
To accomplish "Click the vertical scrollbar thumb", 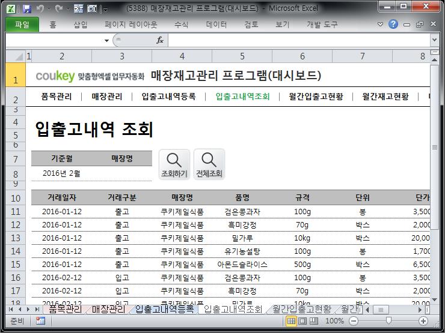I will coord(435,147).
